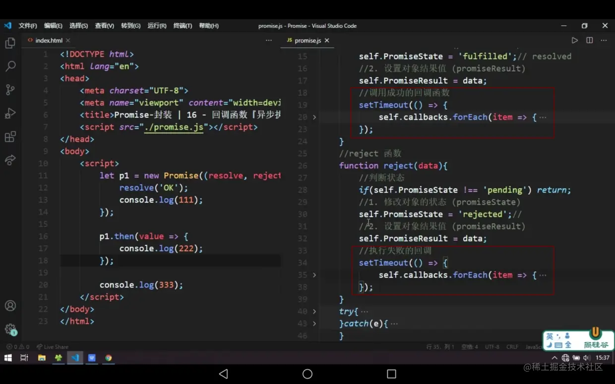Click the VS Code logo in title bar
The height and width of the screenshot is (384, 615).
[7, 25]
